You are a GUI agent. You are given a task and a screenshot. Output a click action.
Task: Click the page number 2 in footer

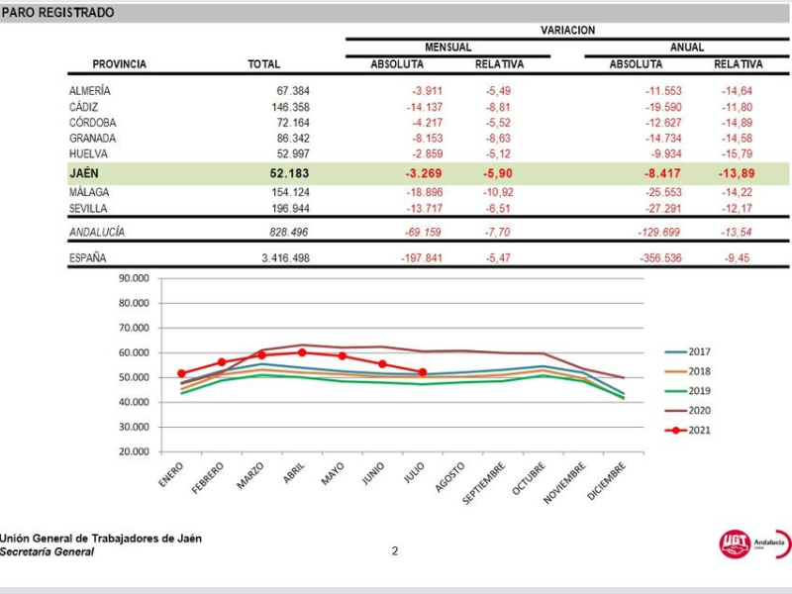pos(395,551)
